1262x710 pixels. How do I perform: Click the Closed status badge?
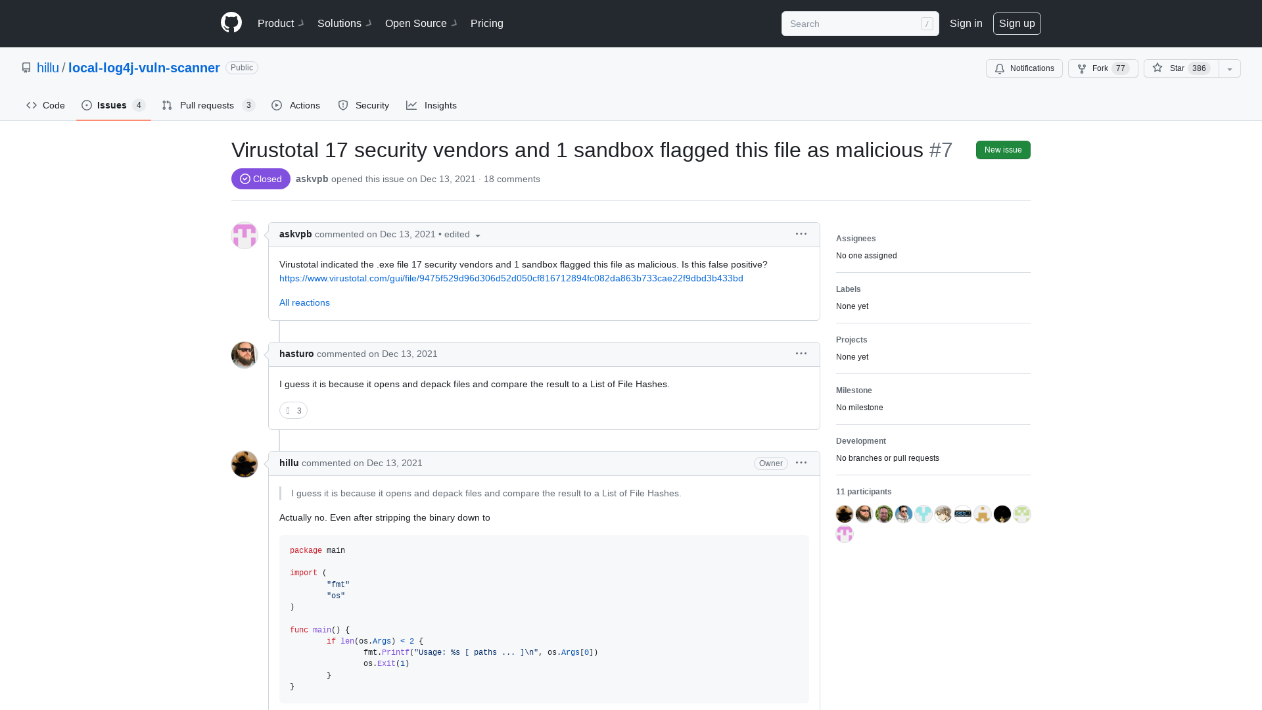(261, 179)
